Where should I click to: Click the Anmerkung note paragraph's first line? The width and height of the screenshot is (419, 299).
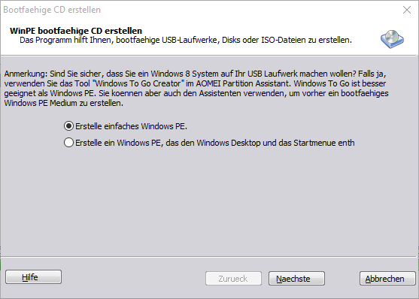pos(195,74)
